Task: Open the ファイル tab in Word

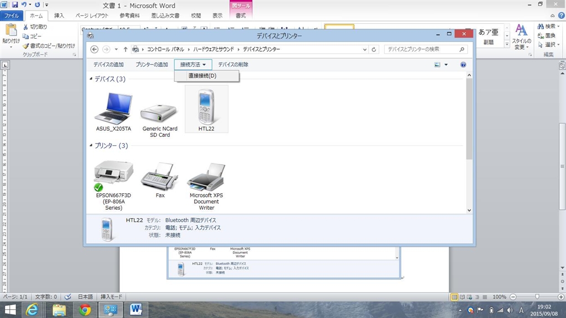Action: (x=12, y=15)
